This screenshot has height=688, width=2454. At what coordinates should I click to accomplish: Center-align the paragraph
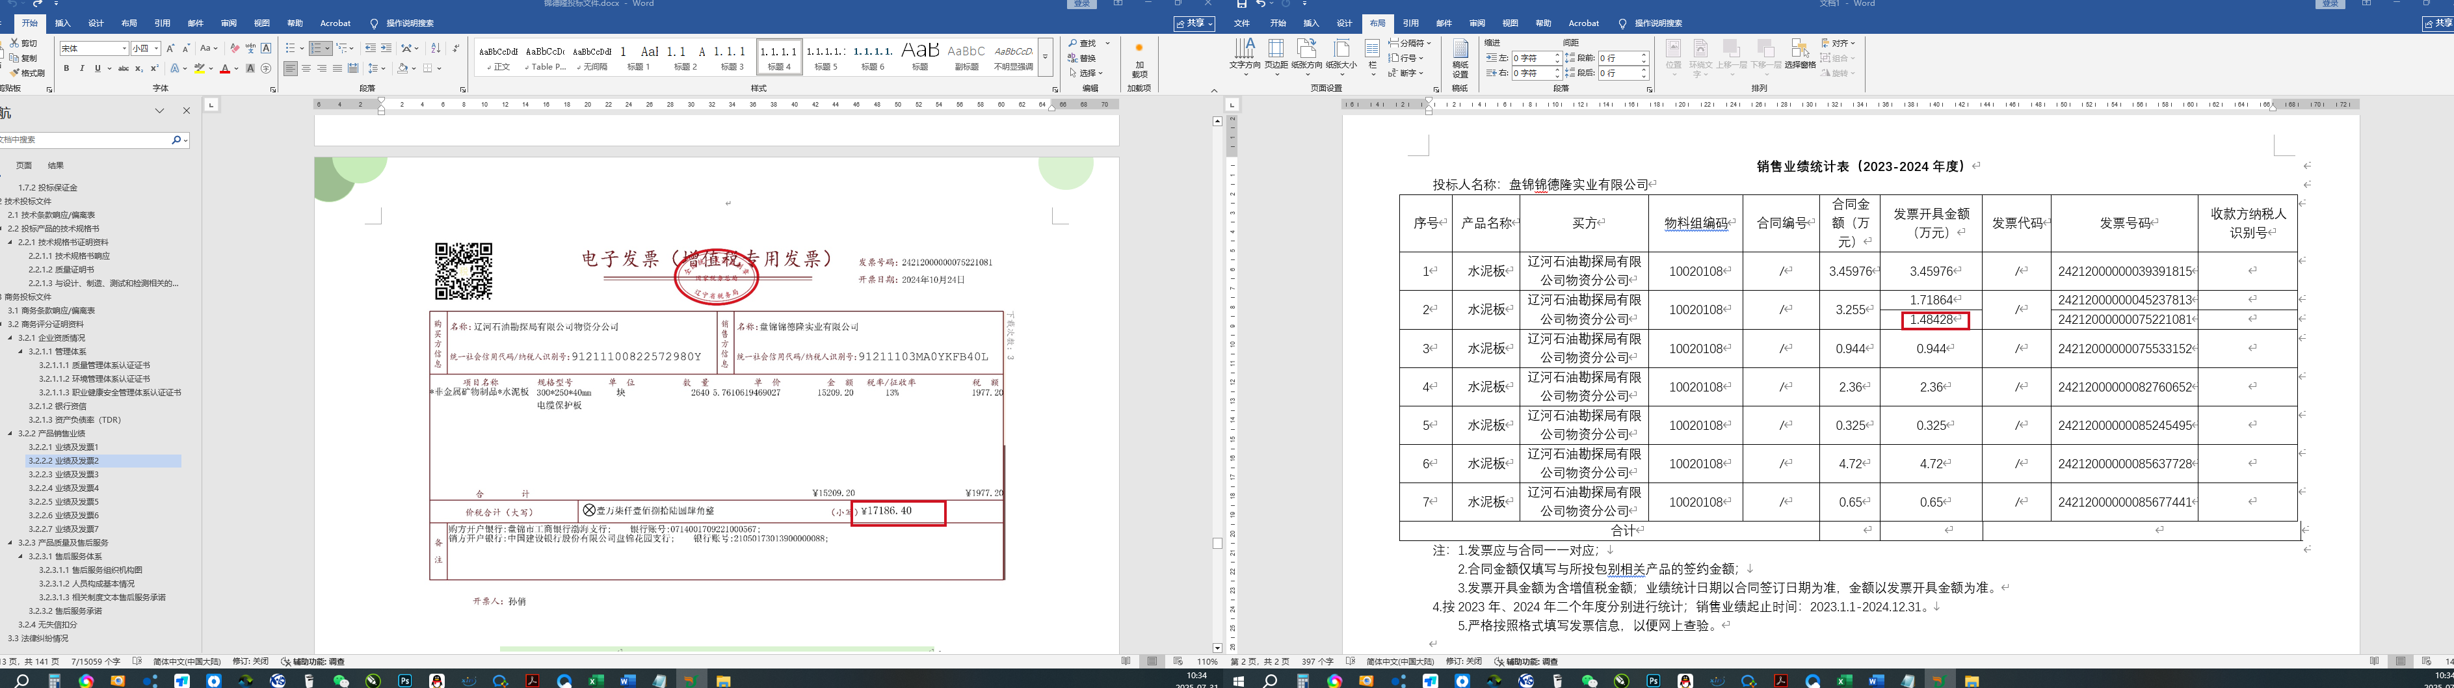306,69
